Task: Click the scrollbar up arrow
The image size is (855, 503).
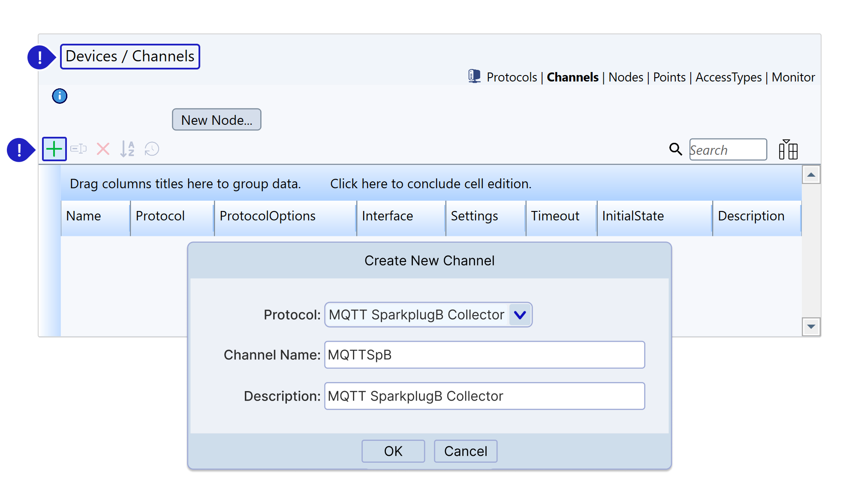Action: (x=811, y=175)
